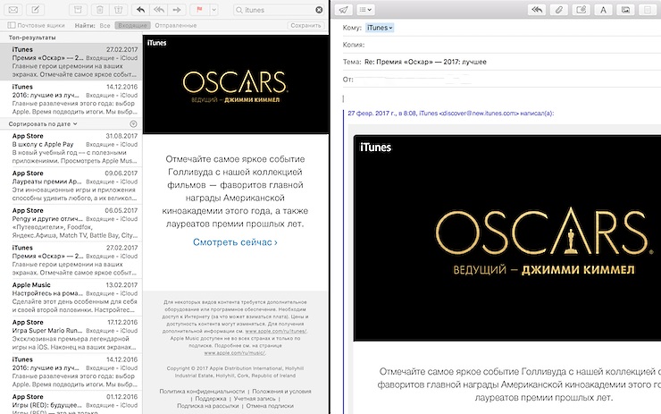661x414 pixels.
Task: Select the Отправленные search scope
Action: pos(175,25)
